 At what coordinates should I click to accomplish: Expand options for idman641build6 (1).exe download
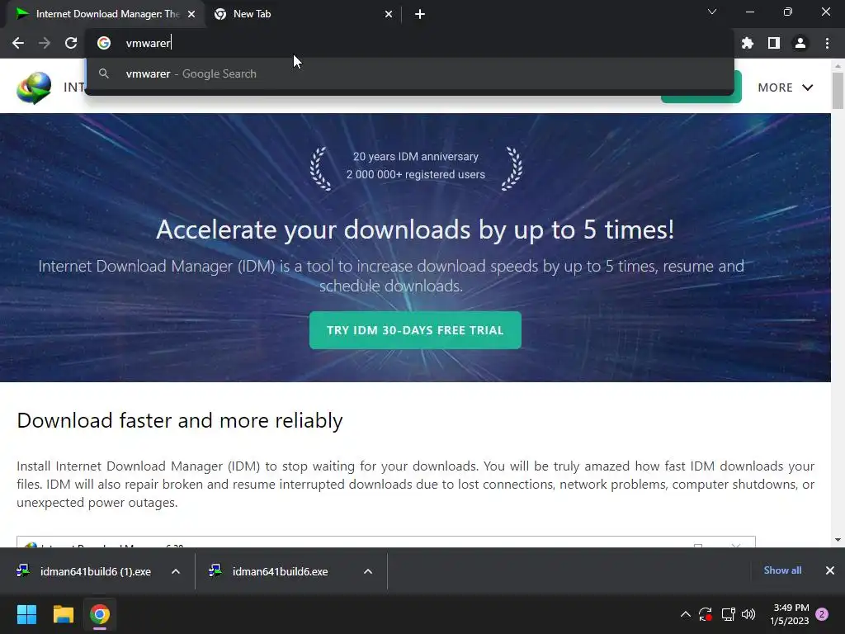point(176,571)
